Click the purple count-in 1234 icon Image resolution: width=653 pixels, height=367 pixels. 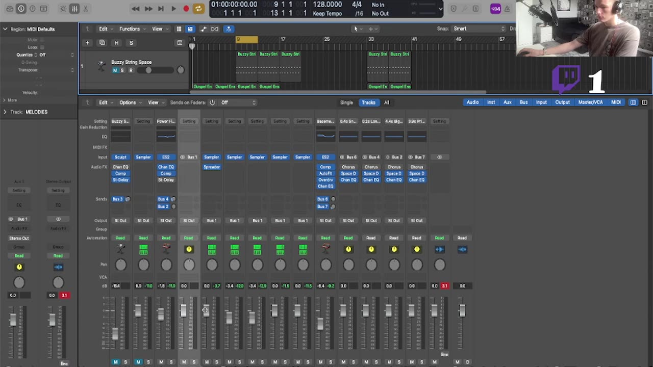click(495, 9)
